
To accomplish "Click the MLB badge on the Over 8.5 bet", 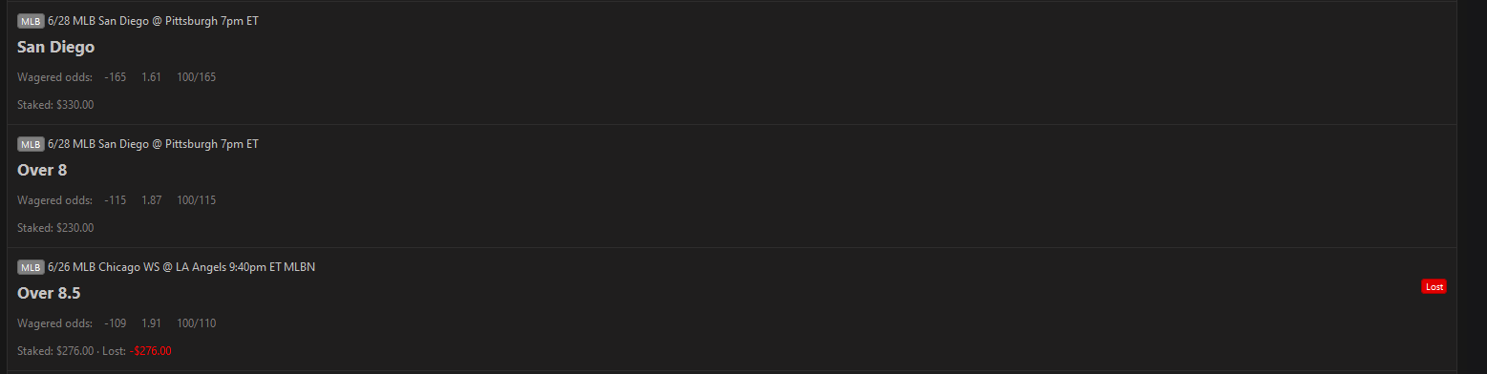I will [x=31, y=267].
